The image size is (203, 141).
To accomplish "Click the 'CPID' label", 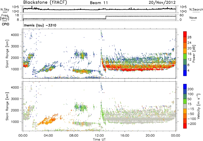I will click(x=6, y=24).
